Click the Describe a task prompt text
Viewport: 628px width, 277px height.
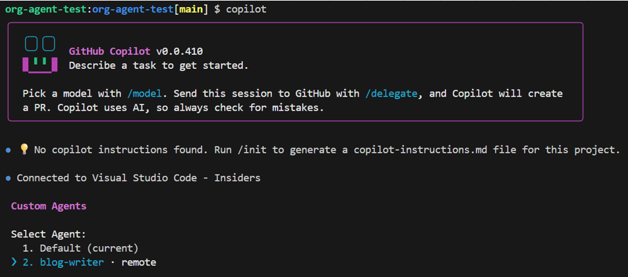[158, 65]
